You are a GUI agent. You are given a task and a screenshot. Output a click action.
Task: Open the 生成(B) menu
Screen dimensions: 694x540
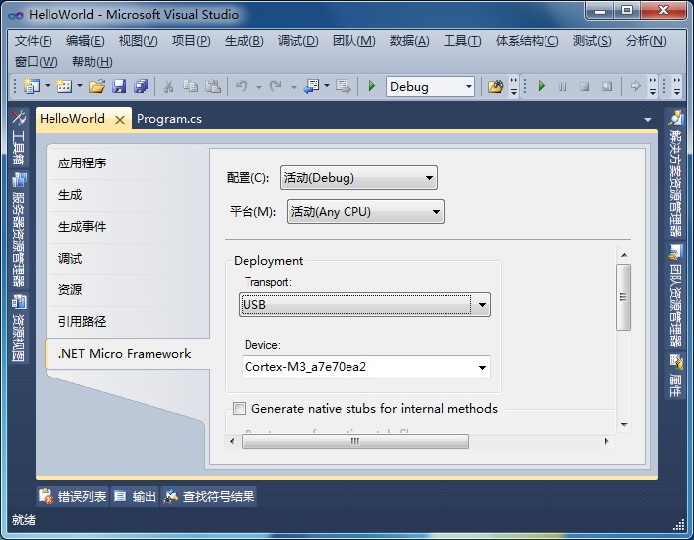[x=244, y=41]
